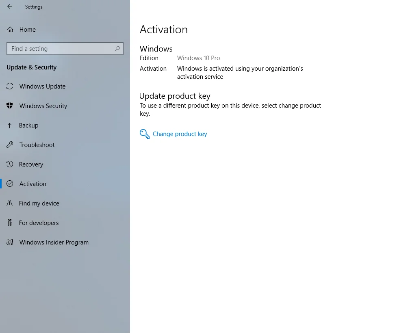Click the Home house icon
The image size is (397, 333).
click(10, 30)
